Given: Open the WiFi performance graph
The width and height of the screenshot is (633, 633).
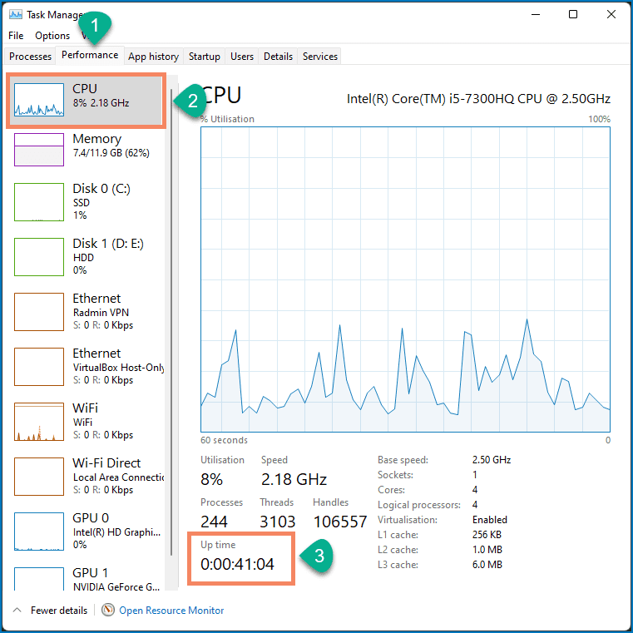Looking at the screenshot, I should pos(39,422).
